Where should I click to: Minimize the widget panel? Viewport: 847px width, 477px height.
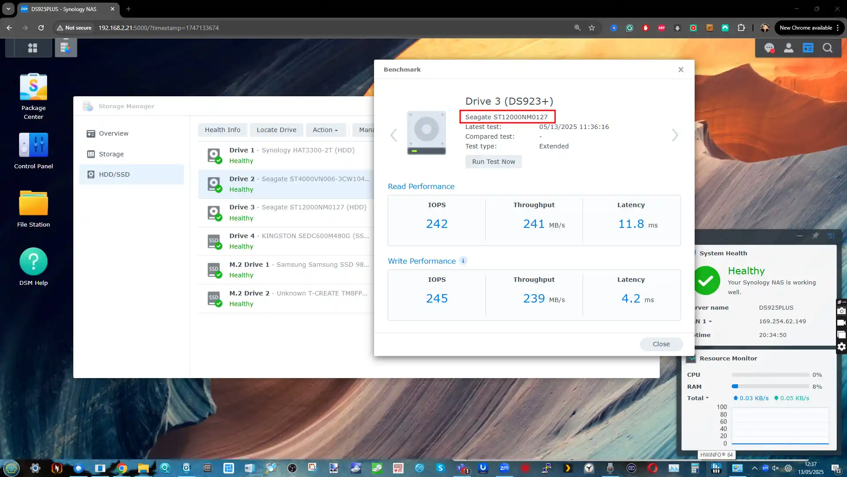tap(800, 235)
